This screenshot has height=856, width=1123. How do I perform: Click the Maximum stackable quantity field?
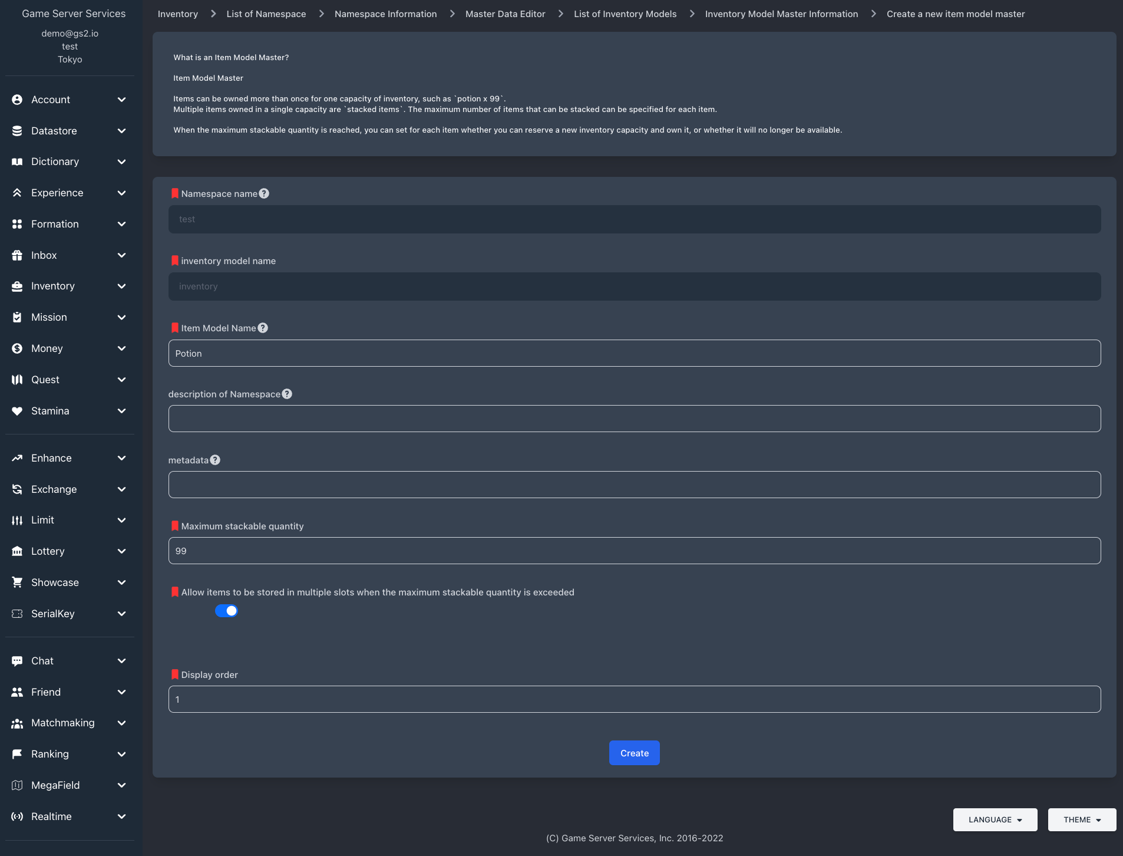(635, 551)
